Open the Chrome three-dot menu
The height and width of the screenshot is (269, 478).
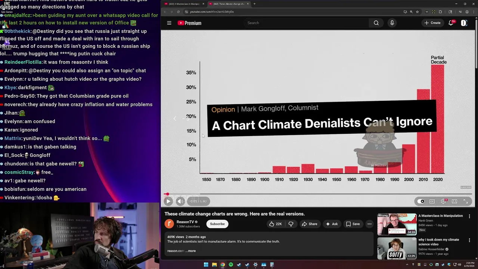click(474, 12)
